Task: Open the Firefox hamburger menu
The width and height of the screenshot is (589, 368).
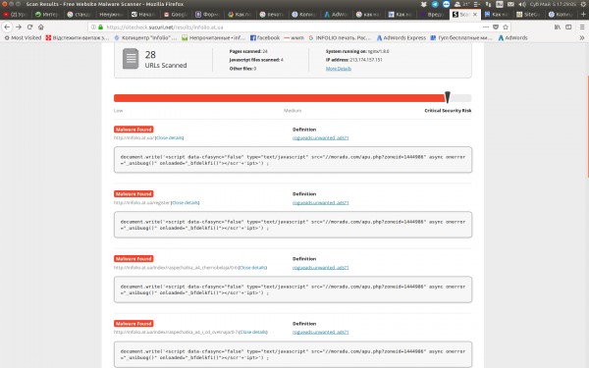Action: pyautogui.click(x=582, y=27)
